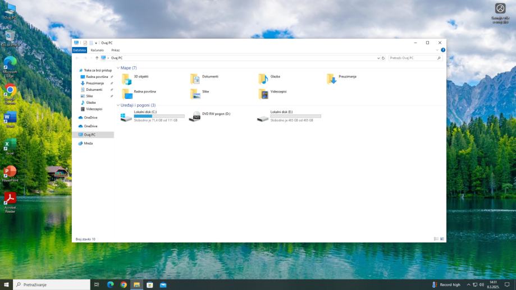Click the Properties icon in the title bar
This screenshot has width=516, height=290.
(85, 43)
